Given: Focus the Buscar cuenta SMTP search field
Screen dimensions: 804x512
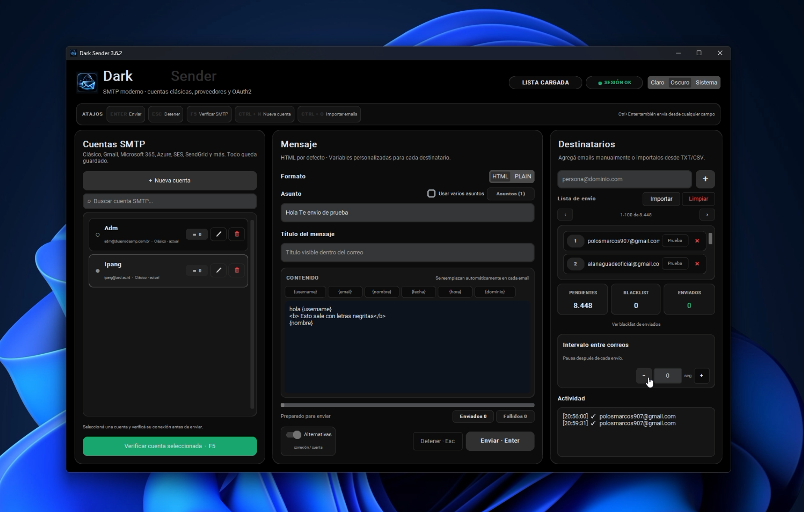Looking at the screenshot, I should tap(170, 201).
